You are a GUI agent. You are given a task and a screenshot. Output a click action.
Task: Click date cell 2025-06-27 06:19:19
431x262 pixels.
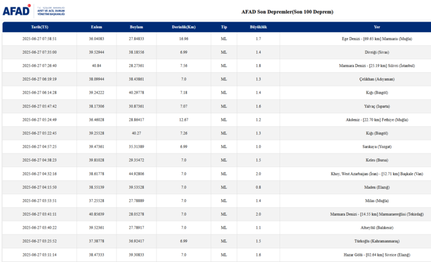pyautogui.click(x=39, y=80)
